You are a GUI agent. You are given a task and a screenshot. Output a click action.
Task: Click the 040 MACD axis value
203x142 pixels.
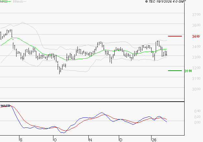(197, 111)
